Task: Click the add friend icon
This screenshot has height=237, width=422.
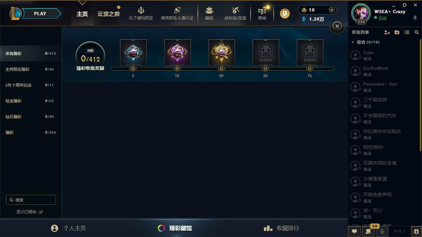Action: tap(387, 32)
